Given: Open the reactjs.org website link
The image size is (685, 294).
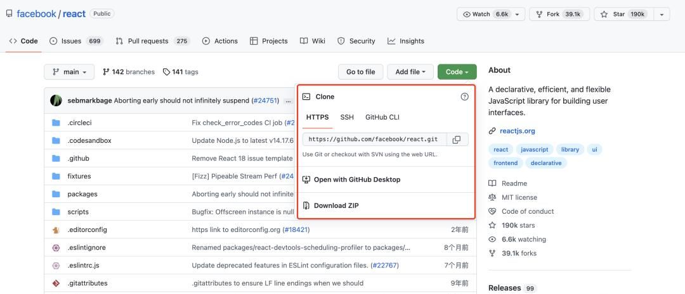Looking at the screenshot, I should [517, 131].
